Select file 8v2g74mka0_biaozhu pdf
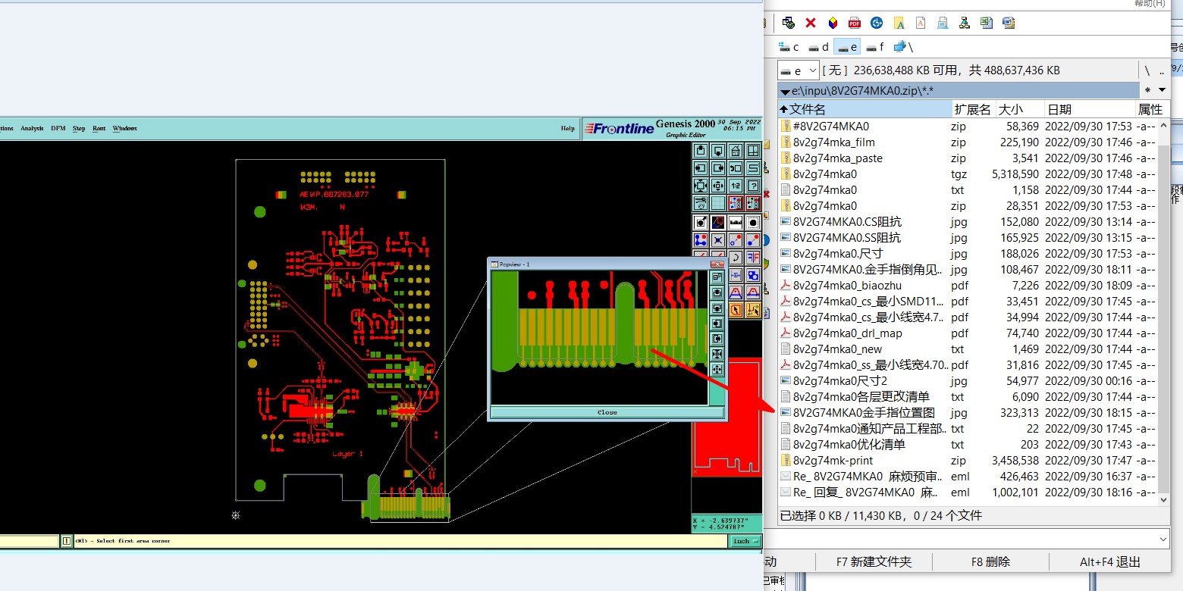This screenshot has width=1183, height=591. (x=968, y=285)
